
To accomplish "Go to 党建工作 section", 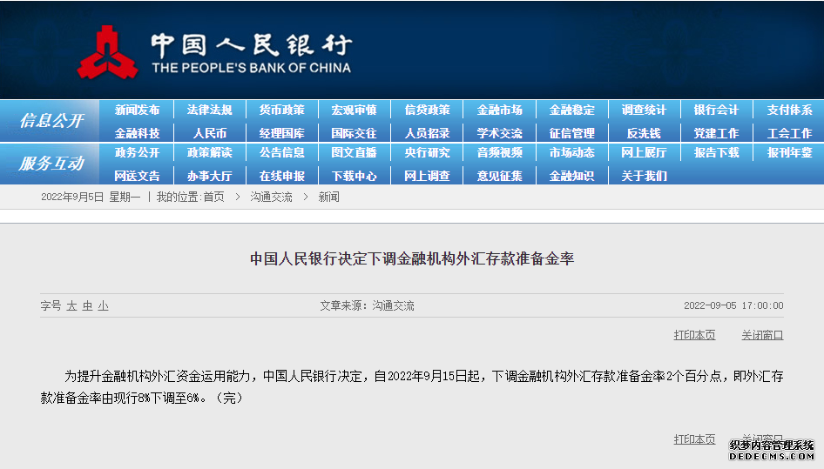I will click(x=716, y=133).
